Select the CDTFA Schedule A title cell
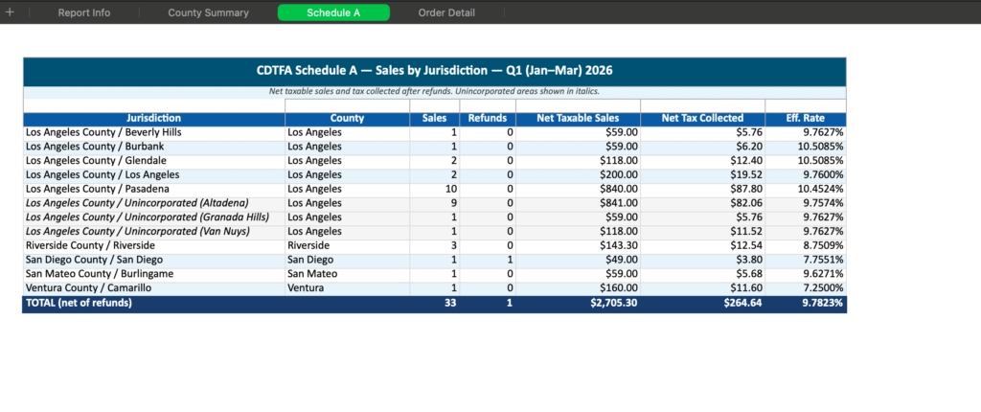Image resolution: width=981 pixels, height=412 pixels. point(434,71)
